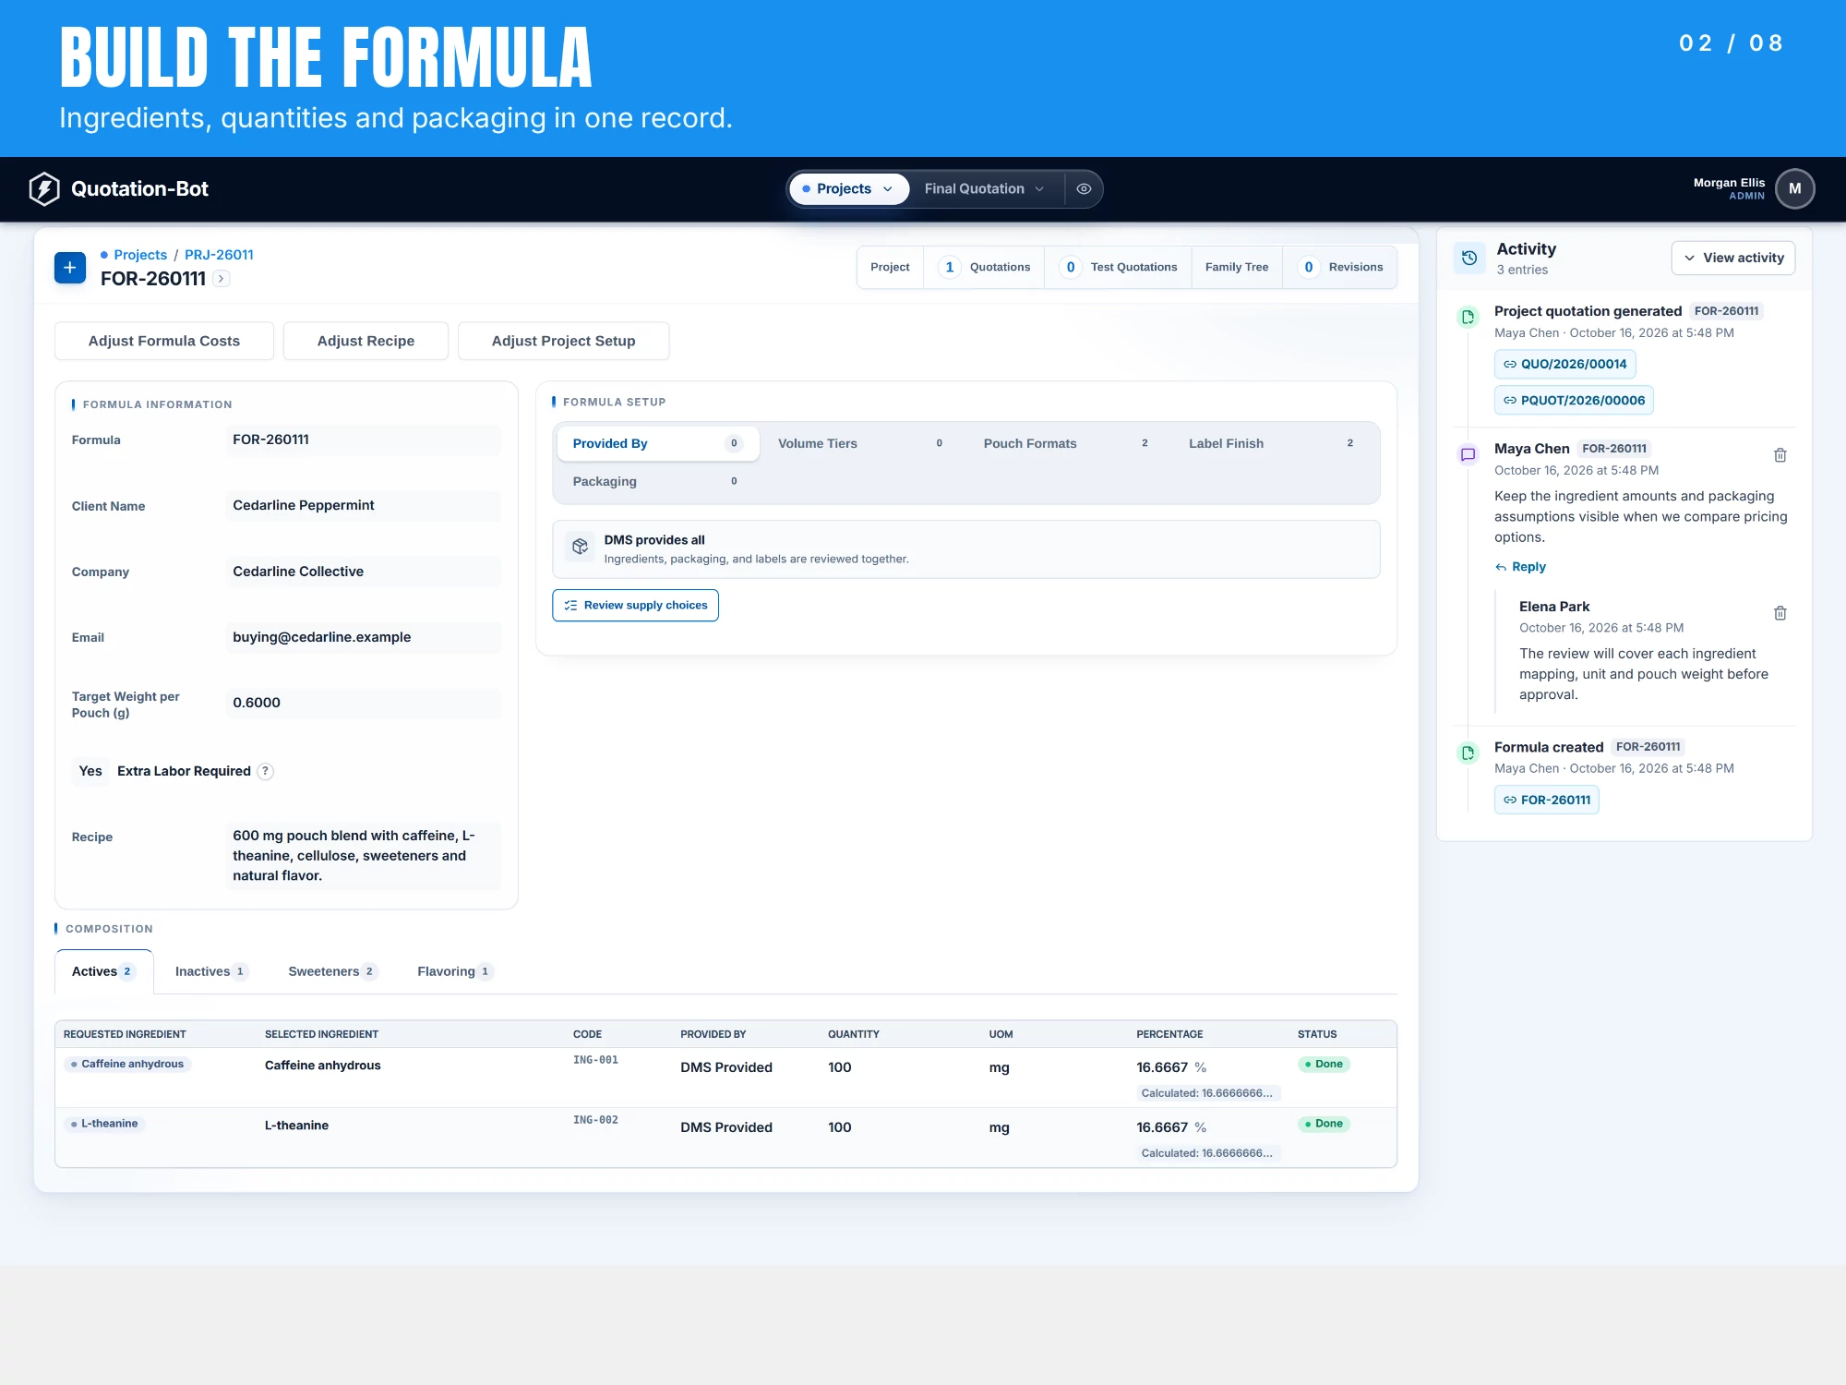Click the Quotation-Bot lightning logo icon
Image resolution: width=1846 pixels, height=1385 pixels.
pyautogui.click(x=44, y=188)
